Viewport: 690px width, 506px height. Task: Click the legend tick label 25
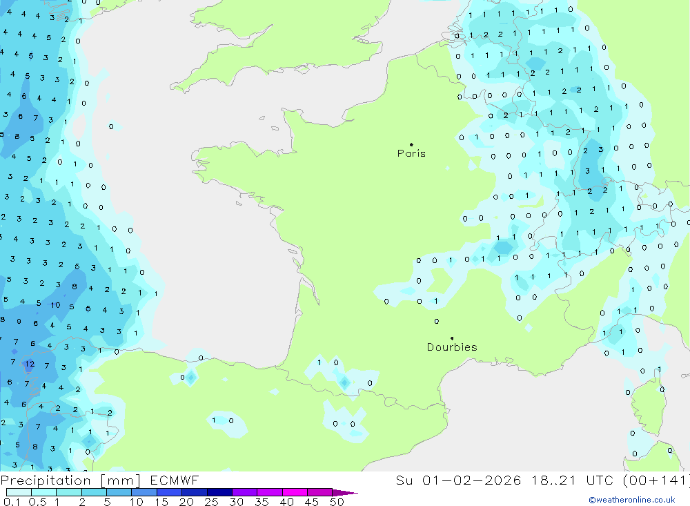(x=211, y=502)
